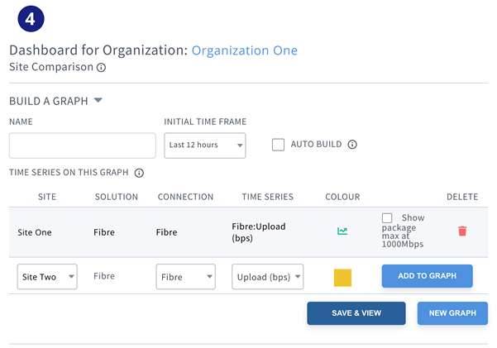Screen dimensions: 497x348
Task: Click the New Graph button
Action: (x=452, y=313)
